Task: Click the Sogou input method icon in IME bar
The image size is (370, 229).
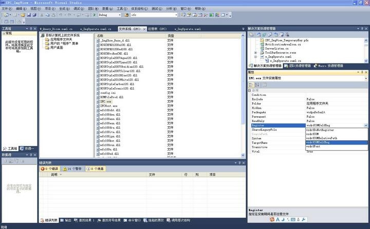Action: [x=272, y=220]
